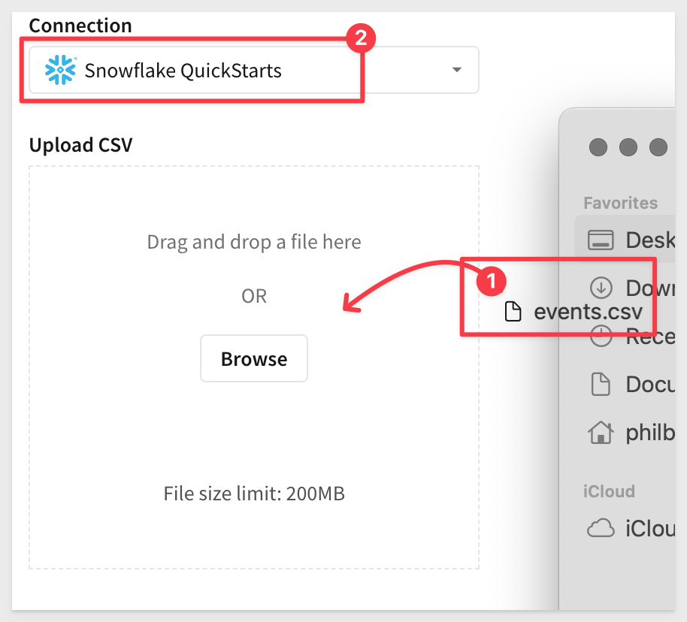The width and height of the screenshot is (687, 622).
Task: Expand the Connection dropdown arrow
Action: (456, 70)
